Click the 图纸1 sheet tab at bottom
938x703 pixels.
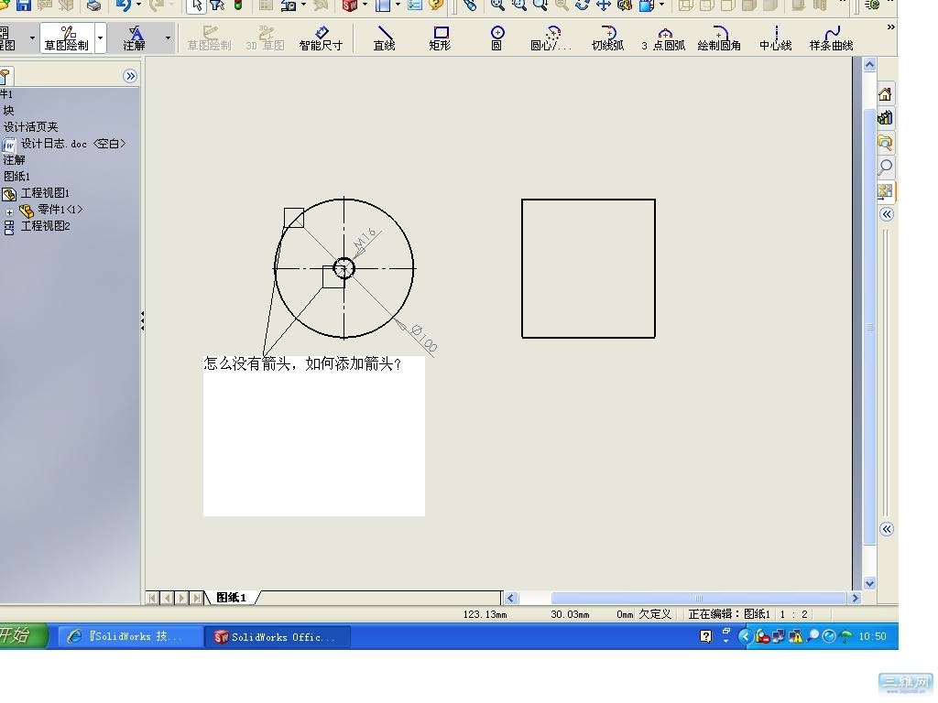pyautogui.click(x=232, y=598)
